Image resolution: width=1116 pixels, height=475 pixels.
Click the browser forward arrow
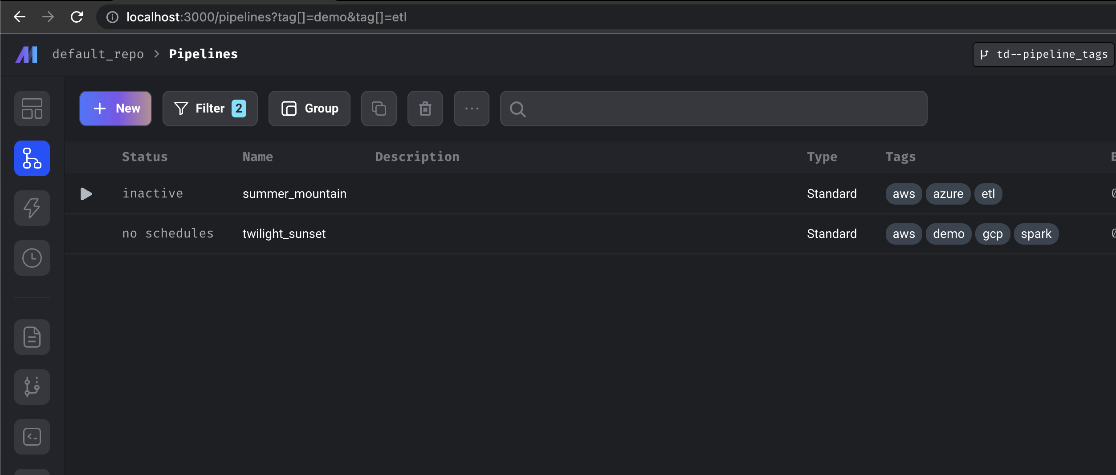click(x=48, y=17)
